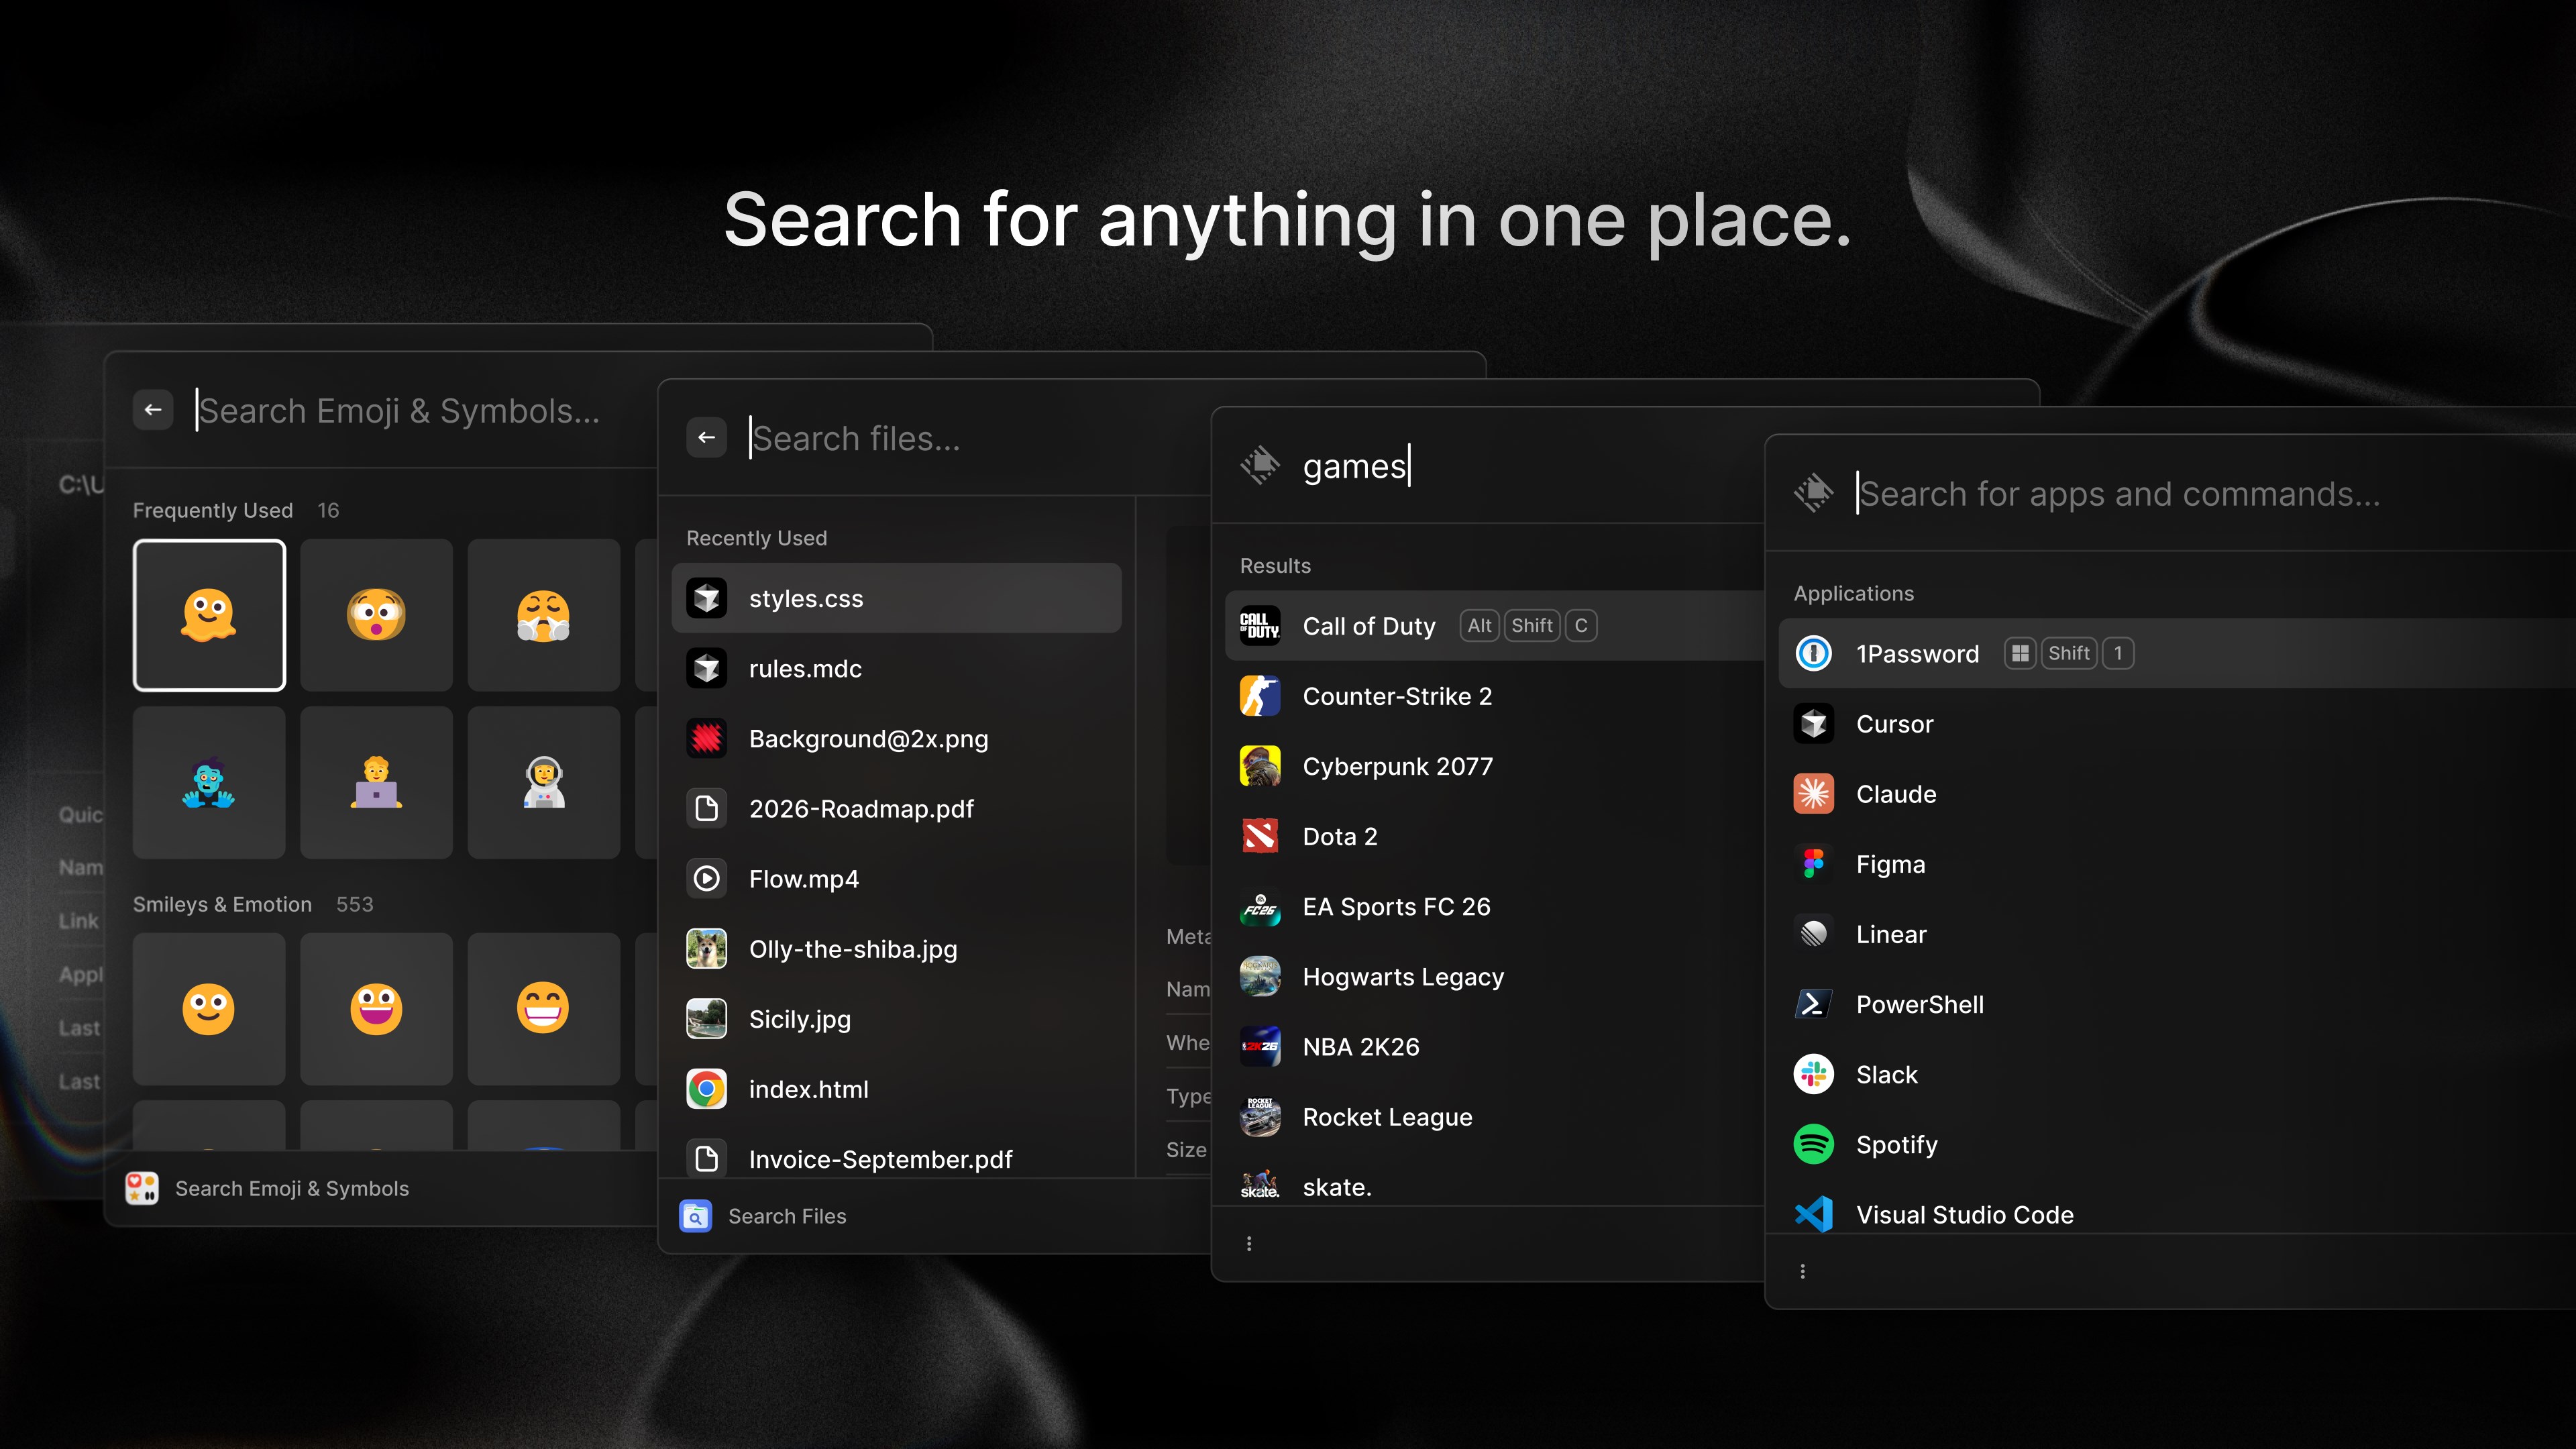Select the PowerShell icon
Screen dimensions: 2576x1449
[x=1813, y=1004]
